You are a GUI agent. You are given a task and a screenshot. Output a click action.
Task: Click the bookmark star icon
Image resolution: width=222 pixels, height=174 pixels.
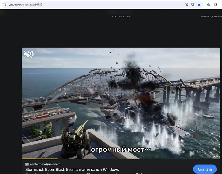point(199,5)
